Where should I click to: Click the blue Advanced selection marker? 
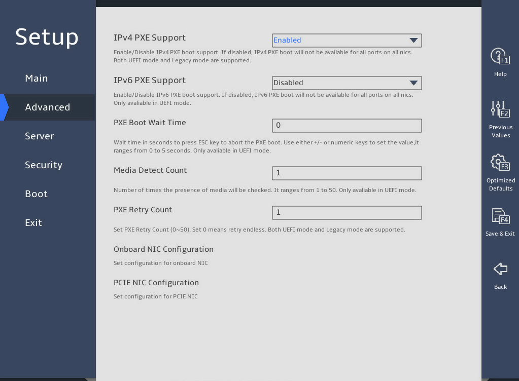tap(5, 107)
